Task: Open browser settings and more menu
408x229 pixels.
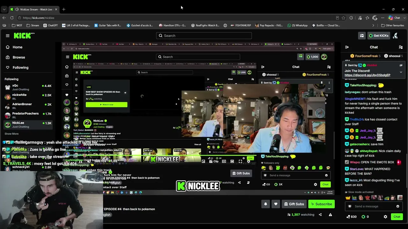Action: 382,18
